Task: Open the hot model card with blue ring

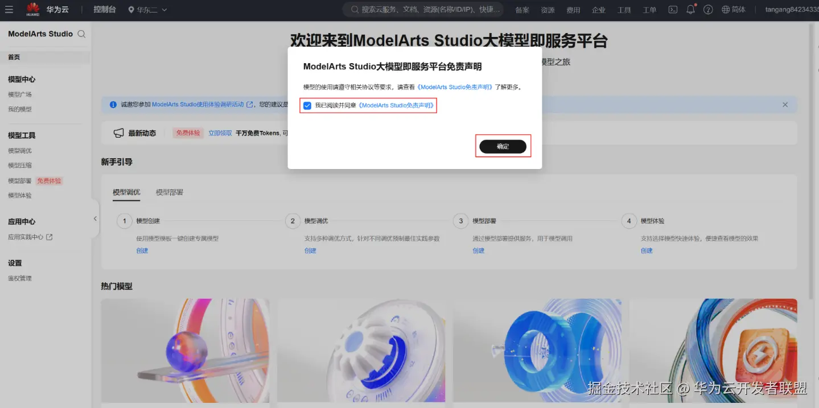Action: [x=537, y=351]
